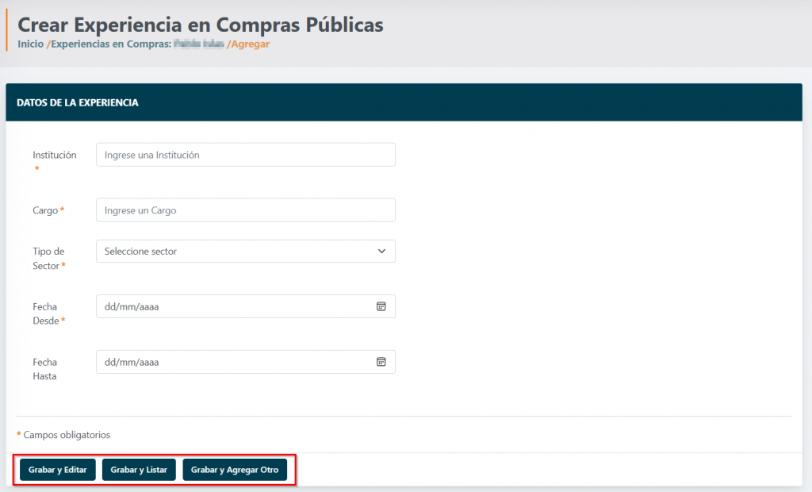Click the Fecha Desde label
812x492 pixels.
coord(48,313)
